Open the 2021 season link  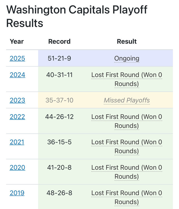(x=17, y=142)
